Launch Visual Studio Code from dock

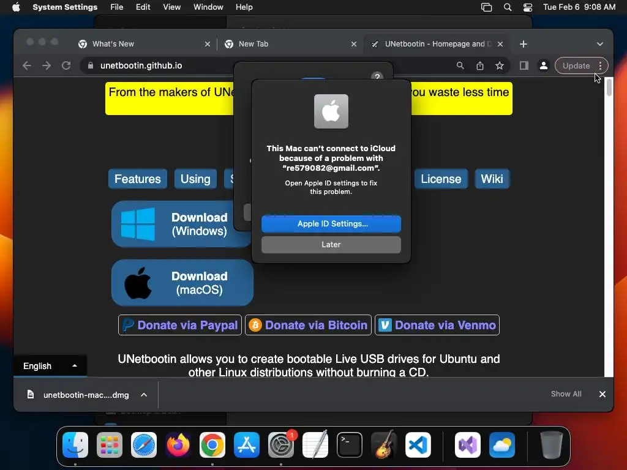(x=418, y=445)
